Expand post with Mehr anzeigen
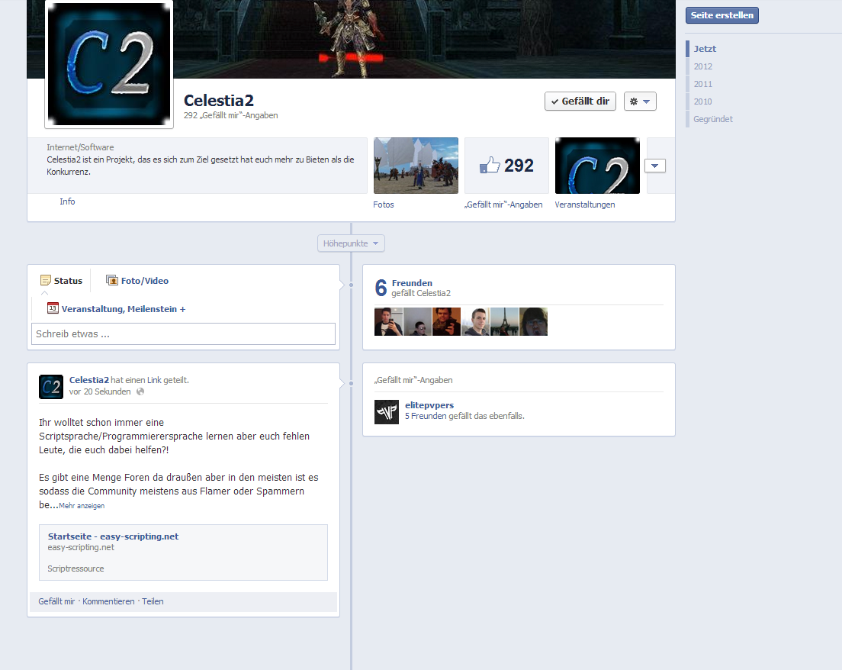This screenshot has width=842, height=670. click(82, 506)
